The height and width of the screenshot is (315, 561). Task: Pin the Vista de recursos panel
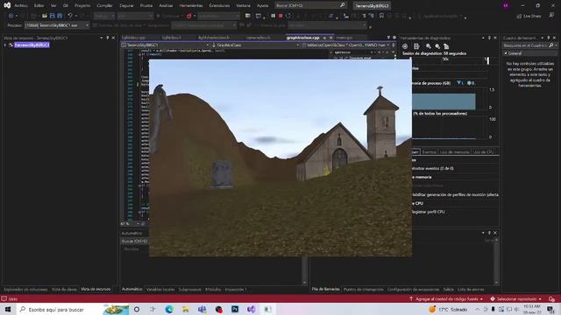[x=107, y=38]
